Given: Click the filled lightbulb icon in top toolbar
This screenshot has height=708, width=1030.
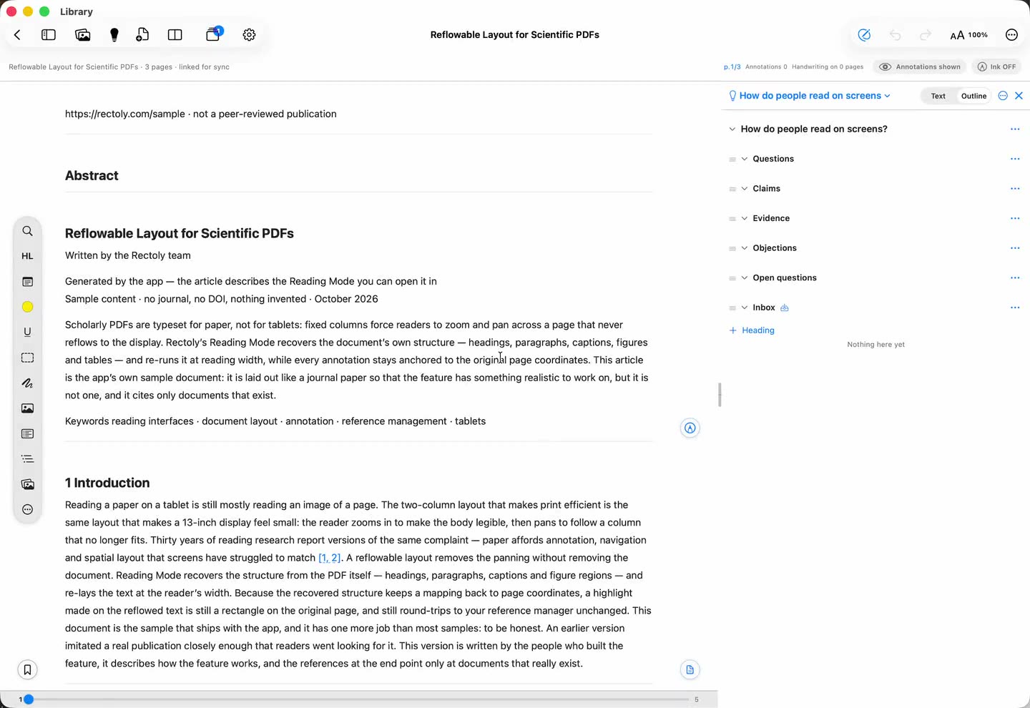Looking at the screenshot, I should tap(114, 34).
